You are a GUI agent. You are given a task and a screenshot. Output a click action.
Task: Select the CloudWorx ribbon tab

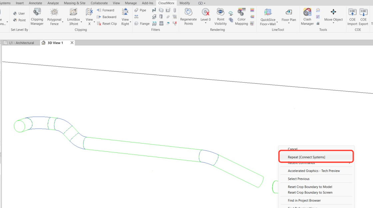[x=166, y=3]
